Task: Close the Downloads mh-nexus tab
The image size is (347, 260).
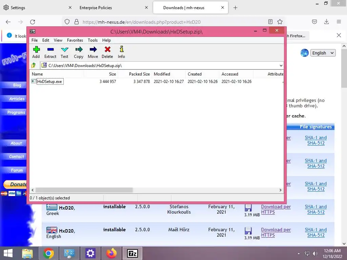Action: (x=223, y=7)
